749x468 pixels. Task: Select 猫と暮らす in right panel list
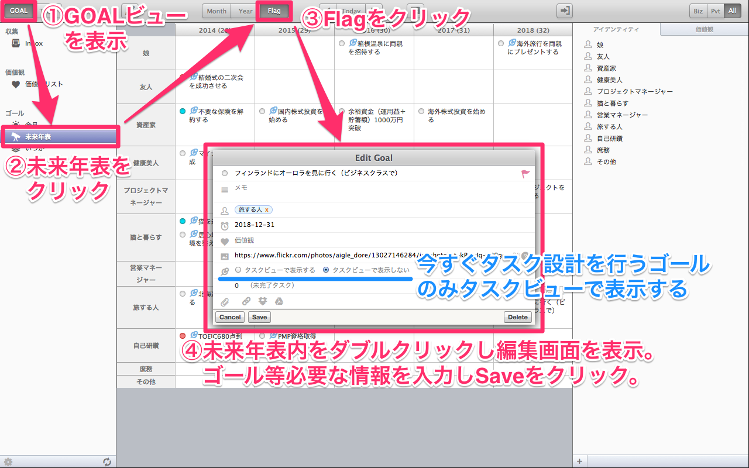pyautogui.click(x=613, y=103)
